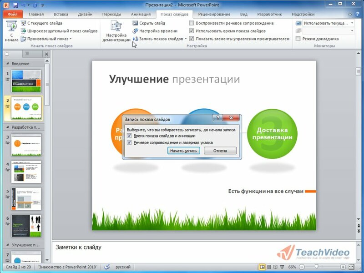
Task: Open the Файл tab
Action: (13, 15)
